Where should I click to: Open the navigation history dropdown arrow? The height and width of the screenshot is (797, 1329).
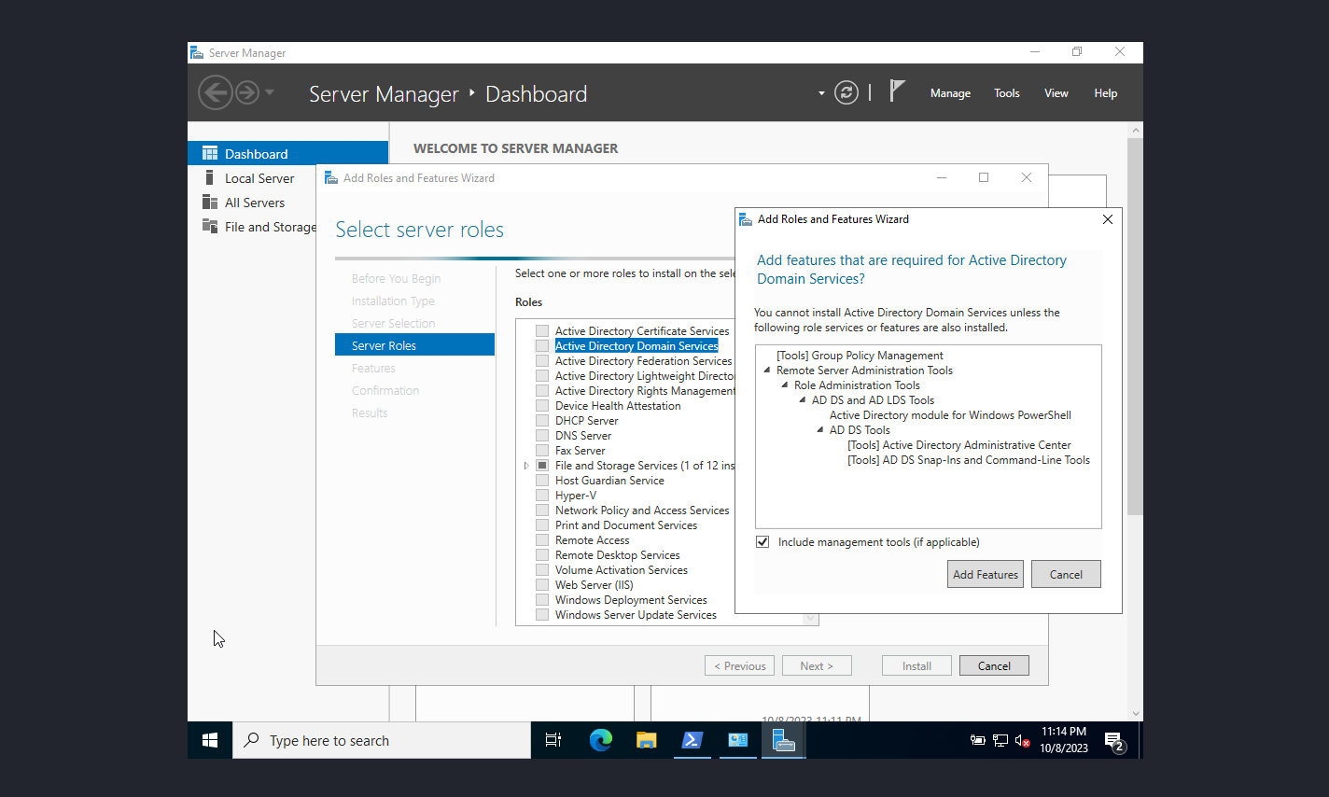point(270,92)
